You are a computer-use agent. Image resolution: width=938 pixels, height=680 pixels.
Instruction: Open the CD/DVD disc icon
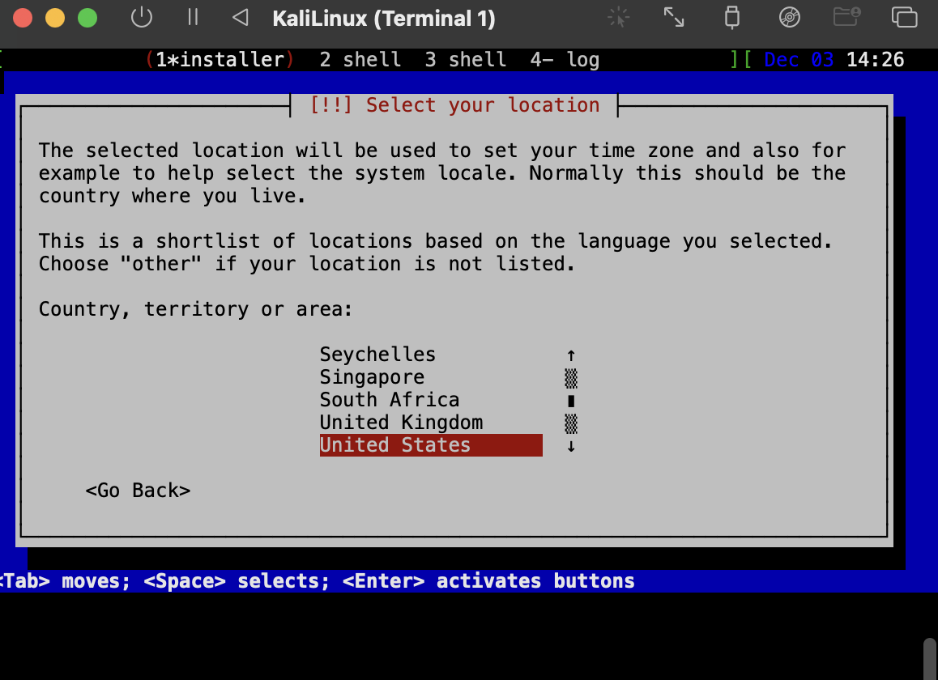[x=790, y=17]
